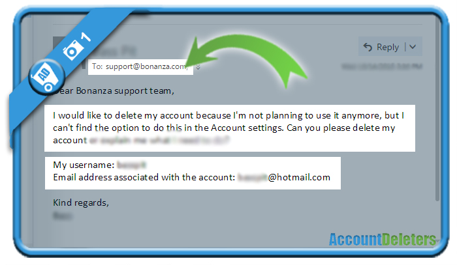457x265 pixels.
Task: Click the scroll-down arrow at the bottom right
Action: (x=437, y=241)
